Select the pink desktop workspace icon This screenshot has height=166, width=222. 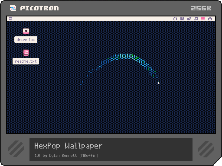click(x=203, y=19)
